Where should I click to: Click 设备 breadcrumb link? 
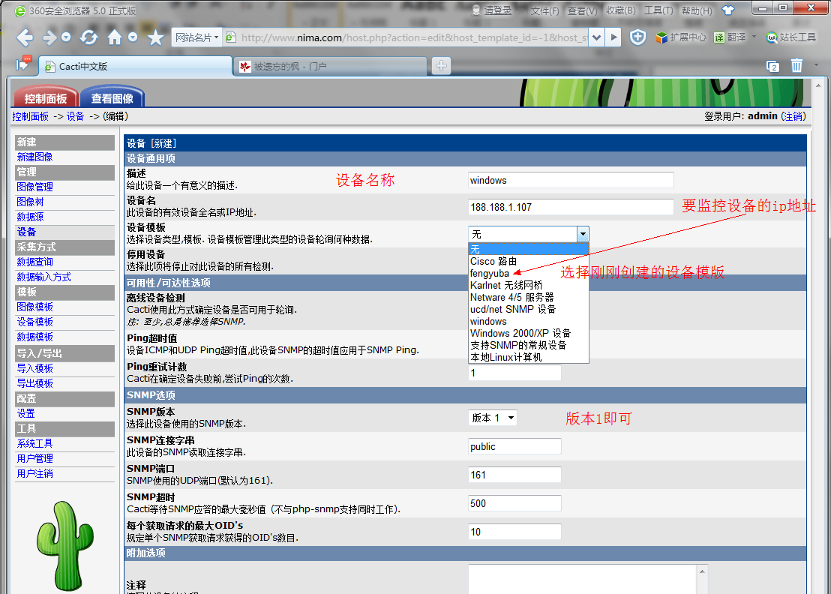75,116
